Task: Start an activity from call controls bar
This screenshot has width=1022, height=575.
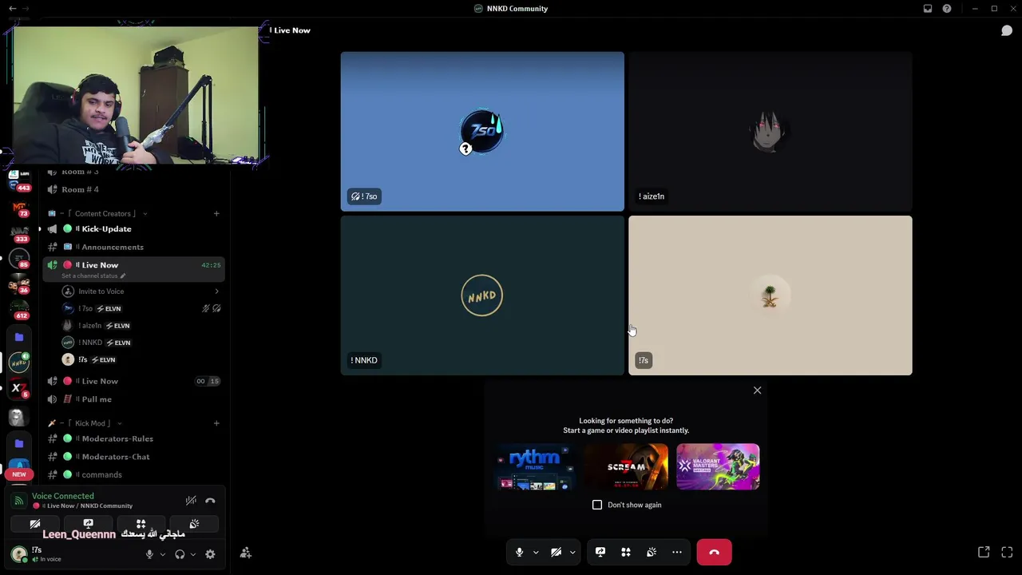Action: 626,552
